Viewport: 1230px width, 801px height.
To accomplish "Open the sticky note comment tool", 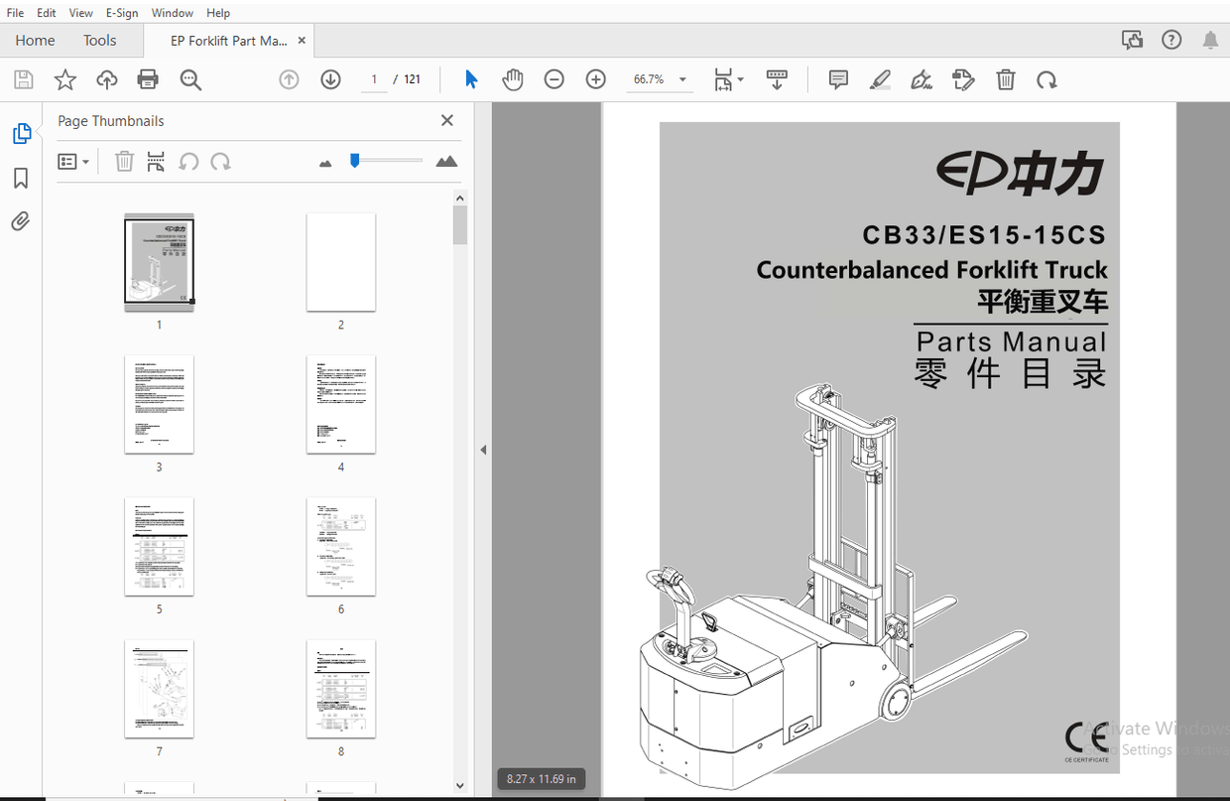I will [838, 79].
